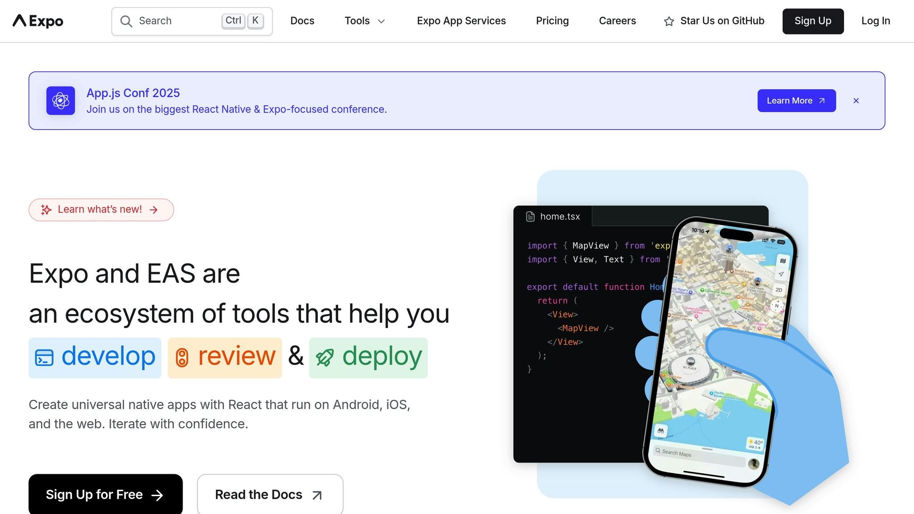Click the GitHub star icon
This screenshot has height=514, width=914.
coord(669,21)
